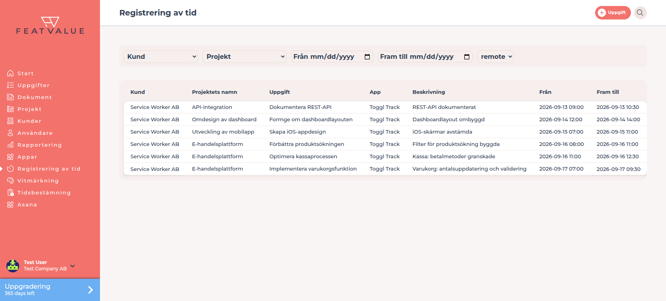
Task: Click the Tidsbestämning clipboard icon
Action: pos(10,192)
